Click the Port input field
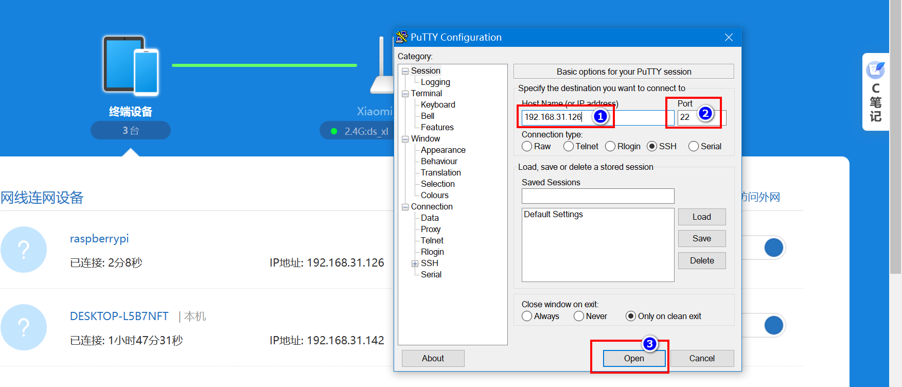 pos(702,117)
